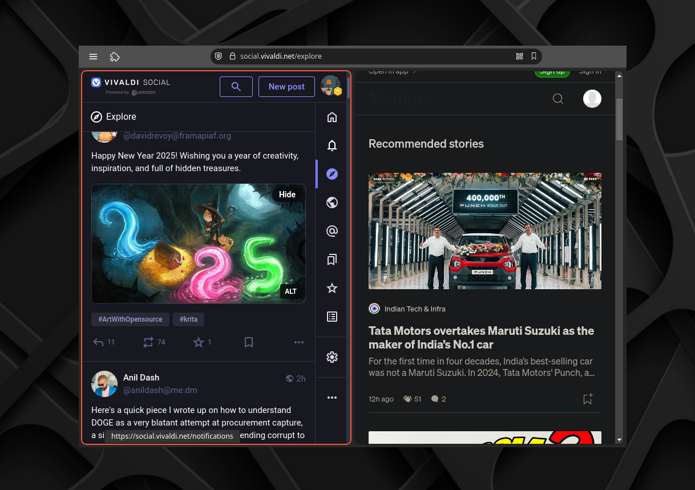The width and height of the screenshot is (695, 490).
Task: Click the shield tracker blocker icon
Action: pos(219,56)
